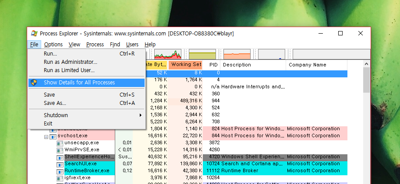Open the yellow commit history graph
This screenshot has width=400, height=184.
(x=202, y=54)
